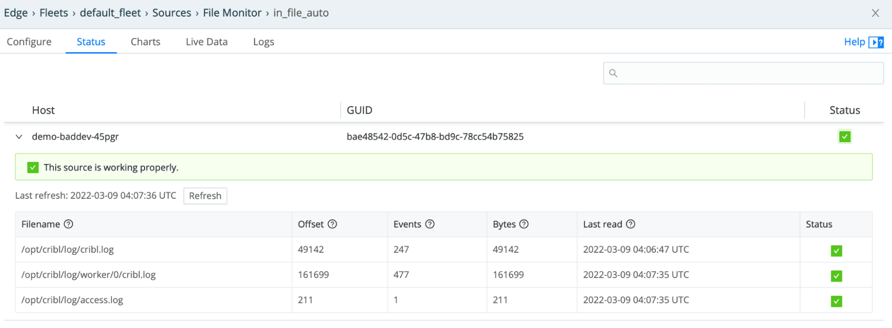Screen dimensions: 892x328
Task: Open the Live Data tab
Action: pos(207,42)
